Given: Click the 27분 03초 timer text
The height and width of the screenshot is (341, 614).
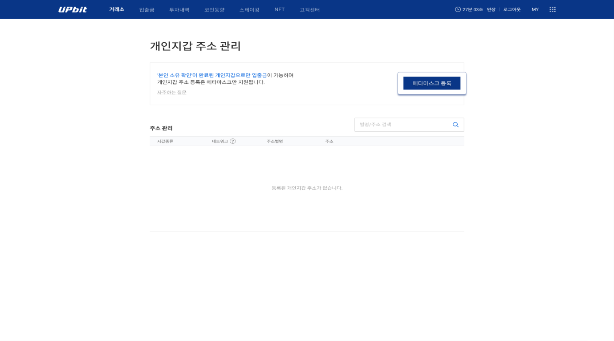Looking at the screenshot, I should click(x=473, y=9).
